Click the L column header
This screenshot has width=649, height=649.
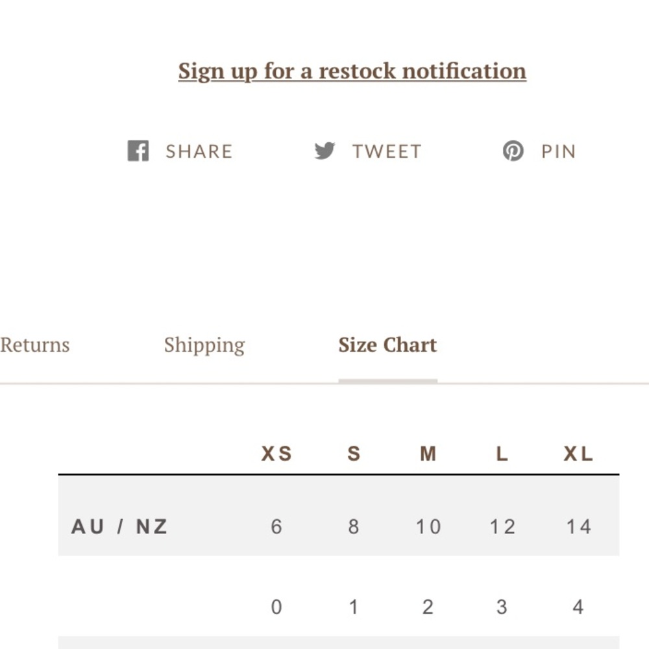[x=502, y=454]
